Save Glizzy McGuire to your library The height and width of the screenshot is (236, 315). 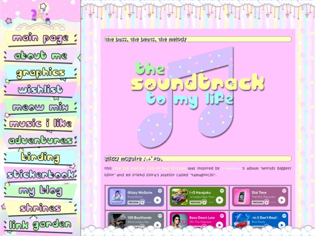[x=142, y=202]
